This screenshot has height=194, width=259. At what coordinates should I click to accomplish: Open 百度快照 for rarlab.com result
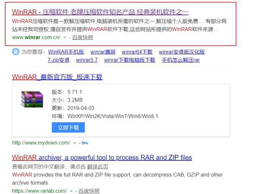tap(89, 191)
